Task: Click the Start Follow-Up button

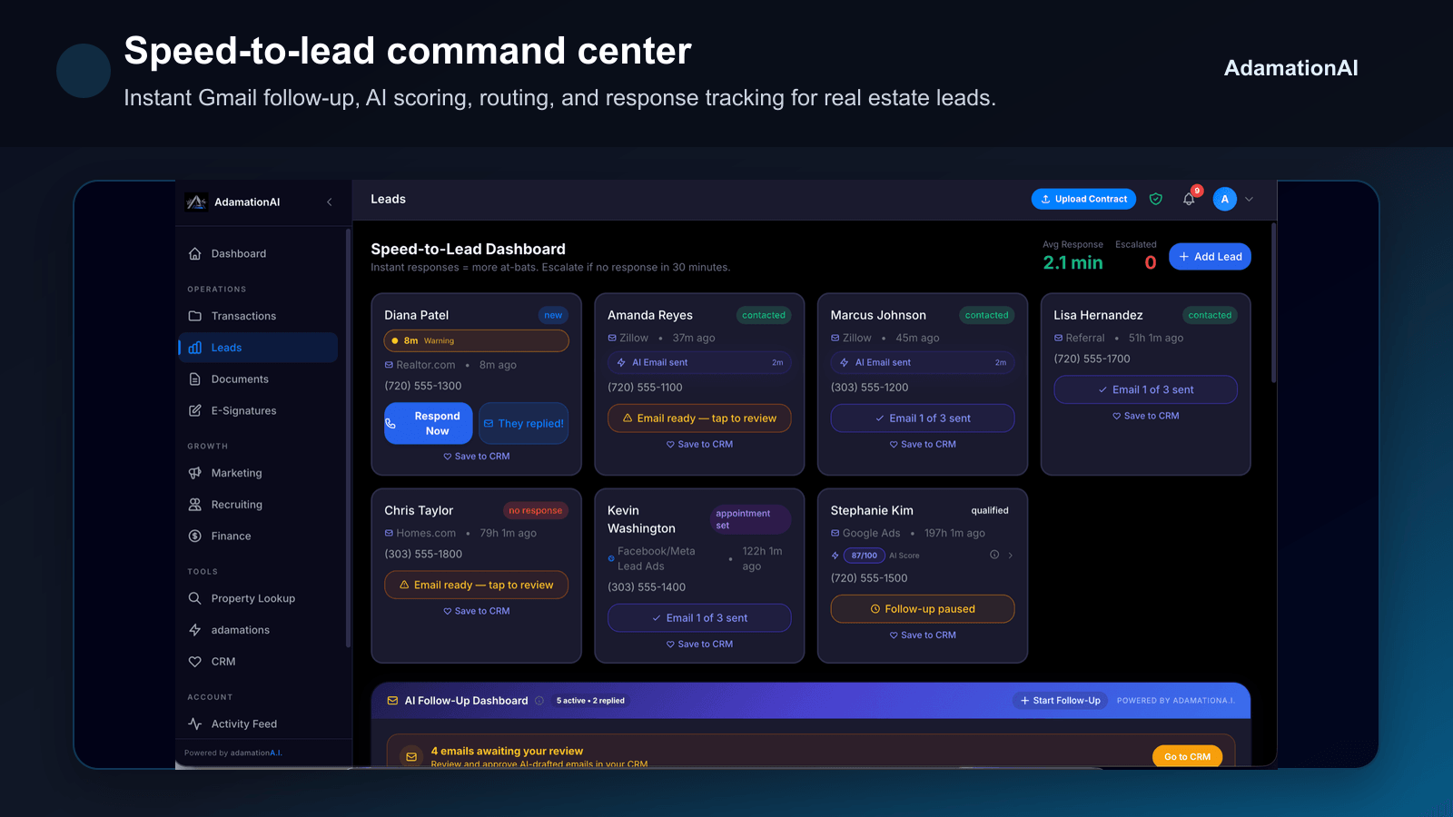Action: (1060, 701)
